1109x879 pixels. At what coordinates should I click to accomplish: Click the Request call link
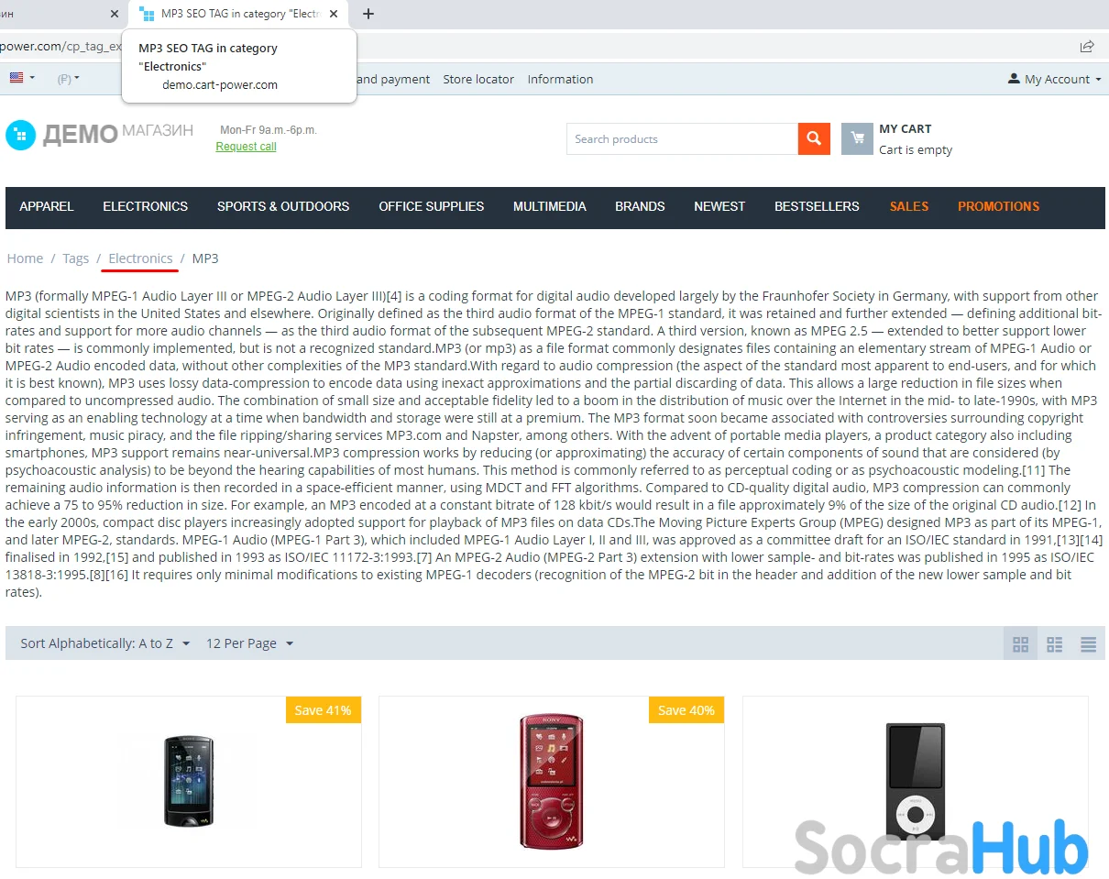tap(246, 147)
